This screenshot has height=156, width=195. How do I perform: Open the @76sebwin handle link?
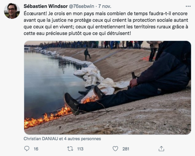tap(81, 6)
